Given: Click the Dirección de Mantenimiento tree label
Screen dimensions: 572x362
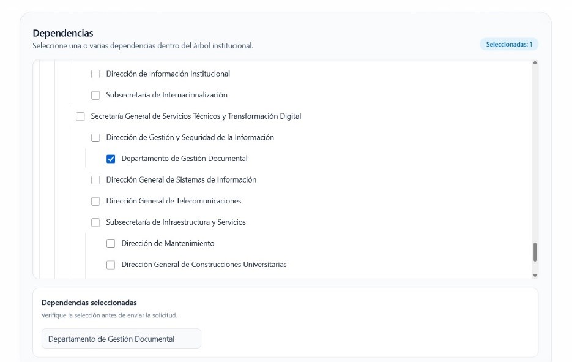Looking at the screenshot, I should click(x=168, y=243).
